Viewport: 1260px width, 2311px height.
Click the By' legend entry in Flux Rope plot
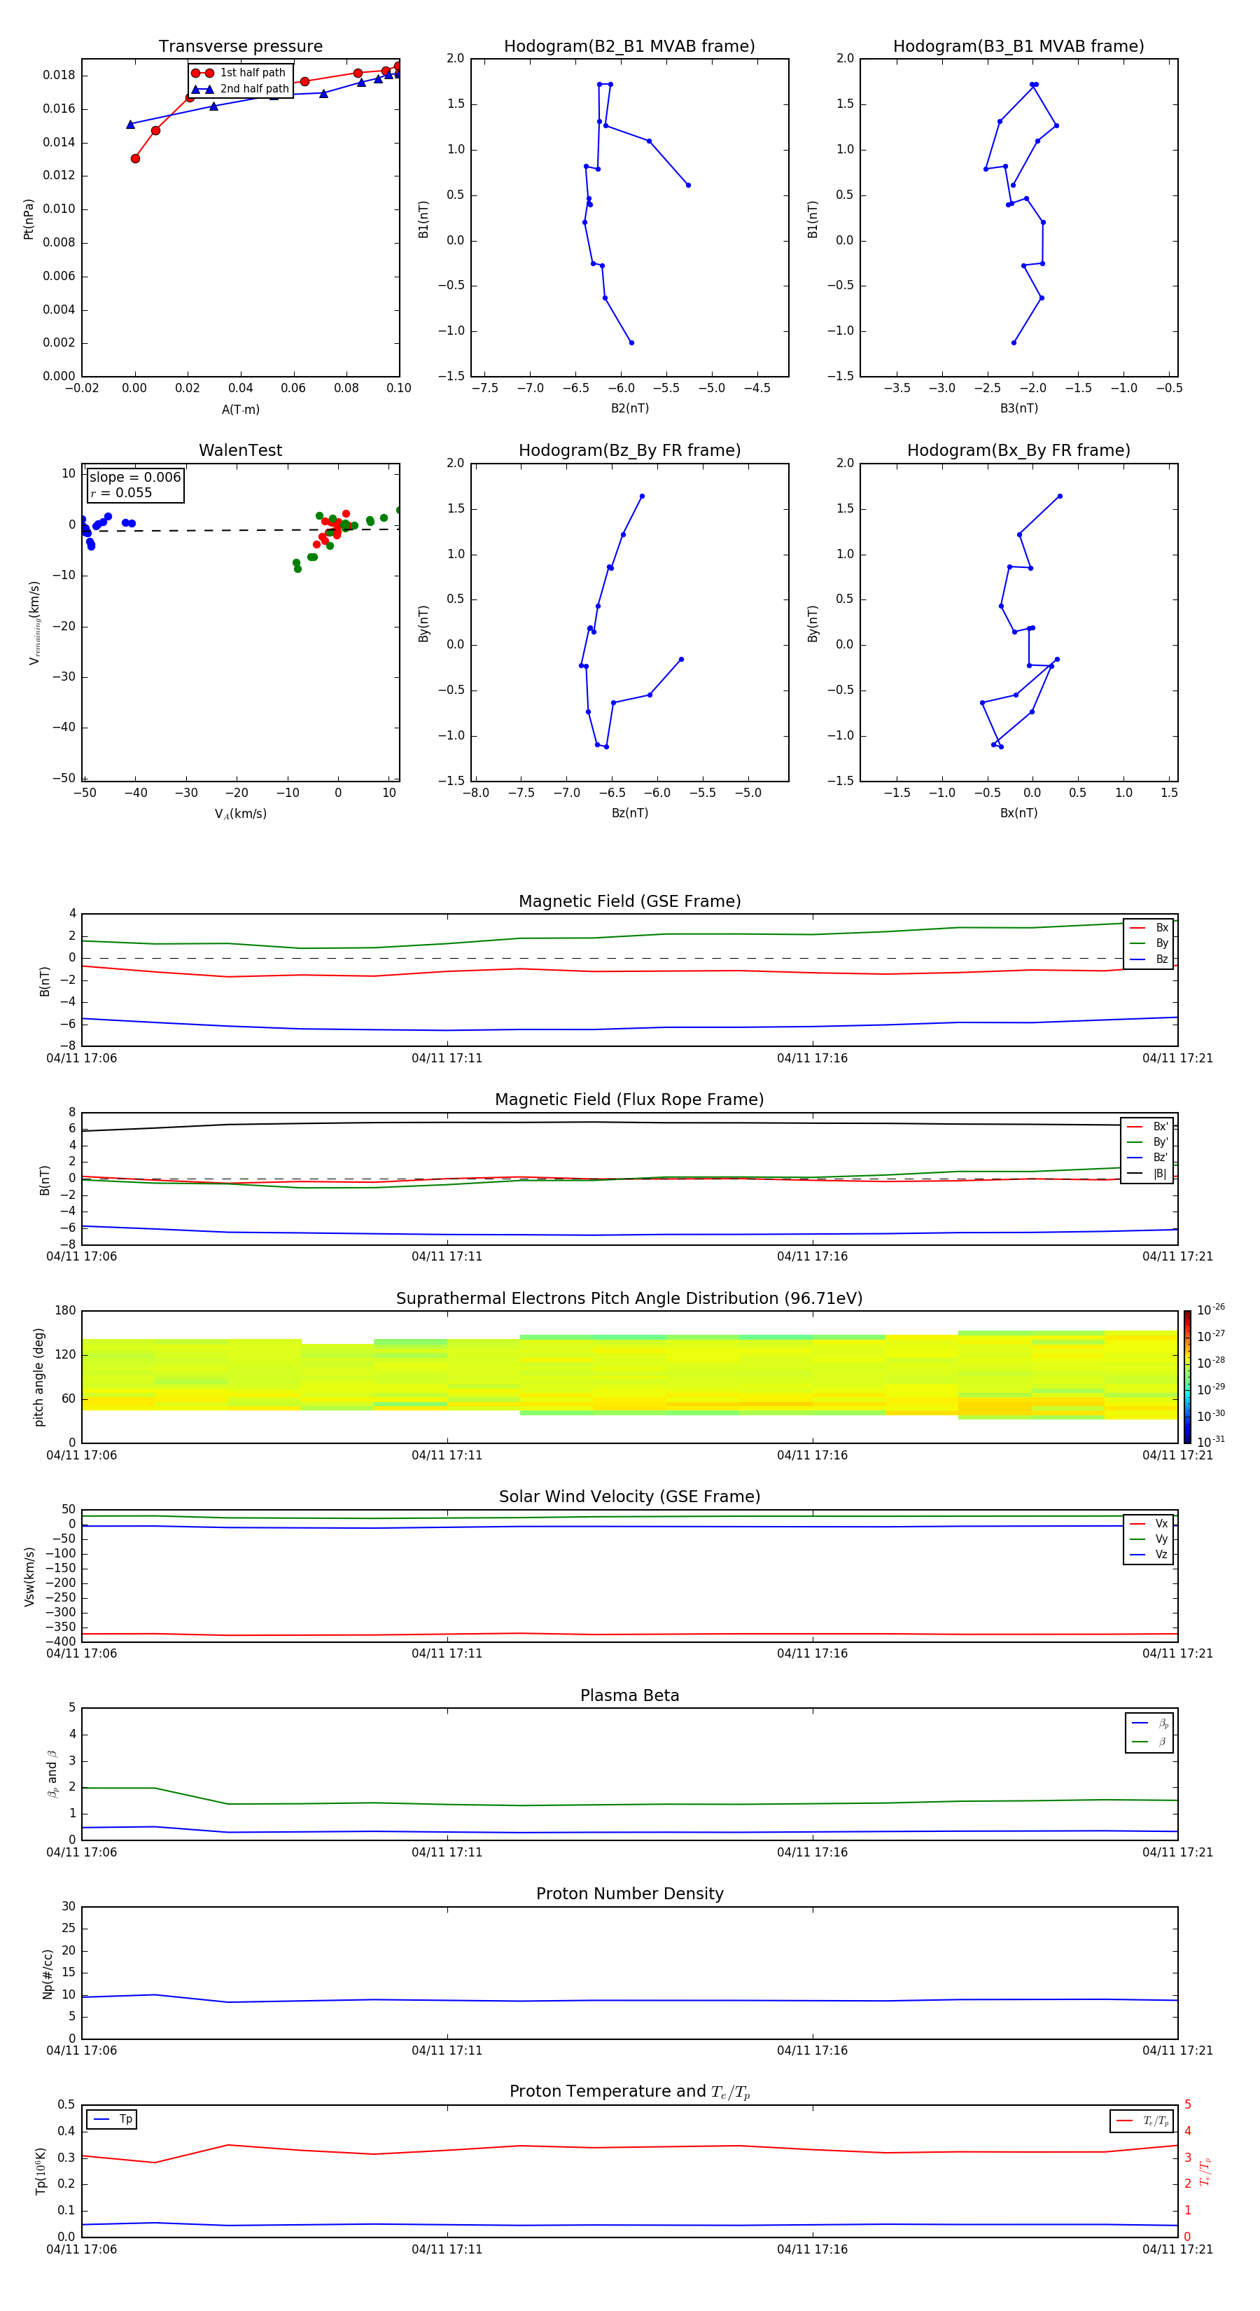(x=1147, y=1142)
